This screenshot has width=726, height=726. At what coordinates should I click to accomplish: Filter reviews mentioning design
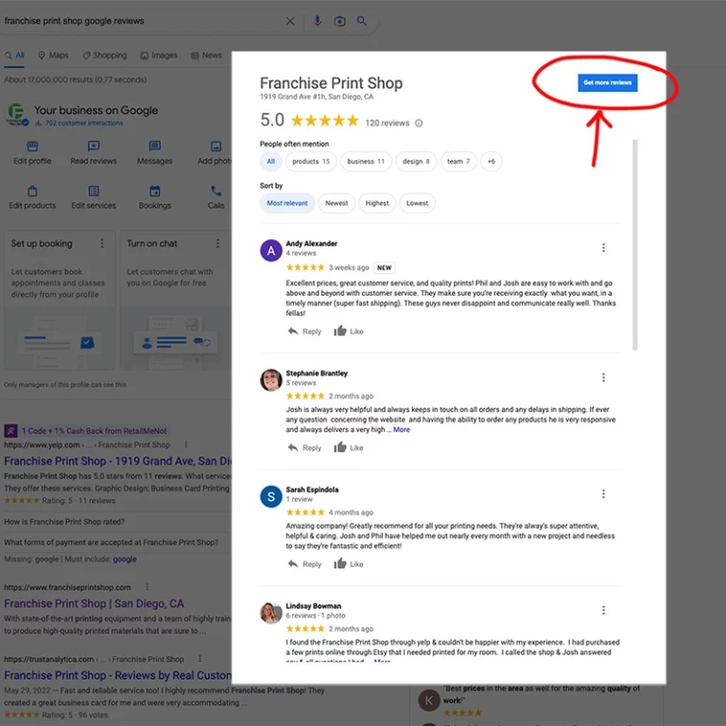[416, 162]
